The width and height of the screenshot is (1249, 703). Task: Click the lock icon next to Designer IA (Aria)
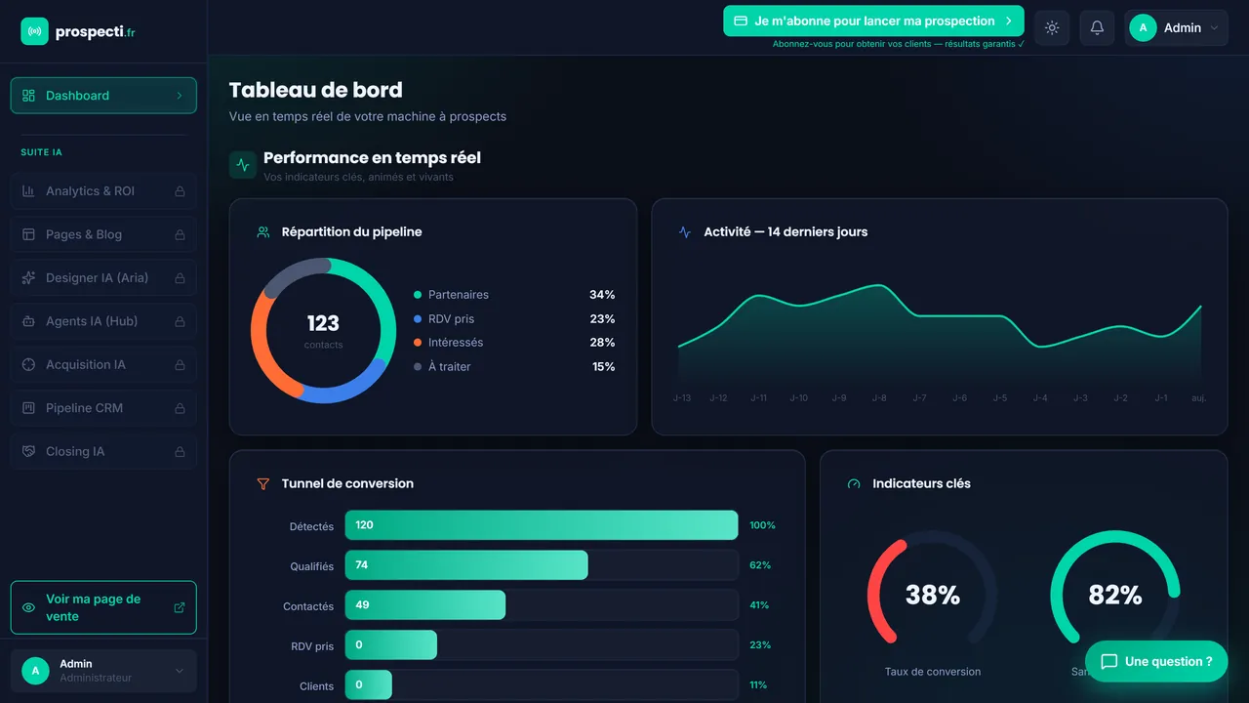180,278
